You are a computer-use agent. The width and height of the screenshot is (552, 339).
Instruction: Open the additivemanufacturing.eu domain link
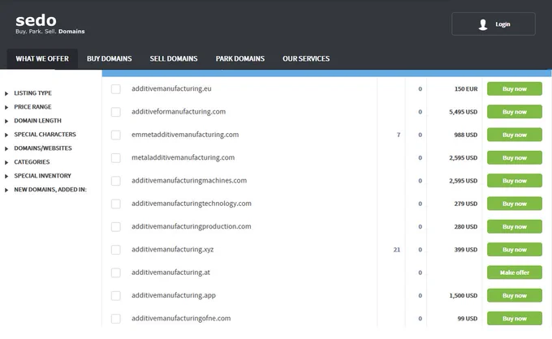pos(171,88)
